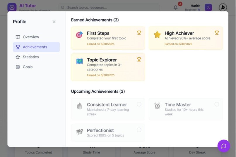Viewport: 236px width, 157px height.
Task: Click the circular 'b' badge icon
Action: [223, 7]
